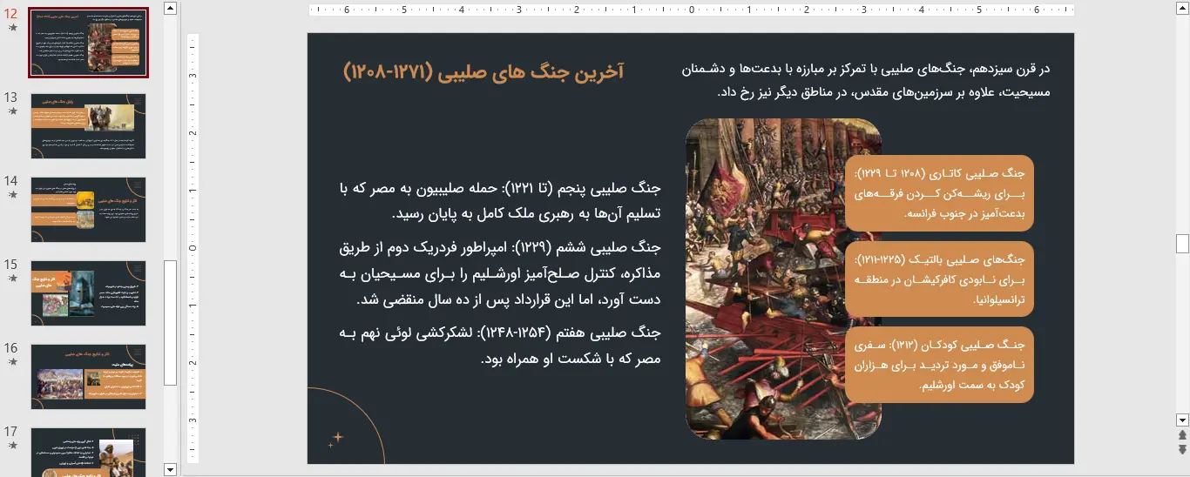Click the thumbnail pane scrollbar up arrow
The image size is (1190, 477).
point(170,9)
